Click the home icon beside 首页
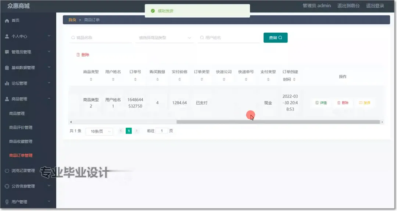This screenshot has height=211, width=397. pos(7,21)
